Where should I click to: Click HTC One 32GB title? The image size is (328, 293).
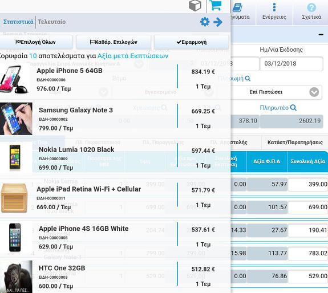point(62,268)
